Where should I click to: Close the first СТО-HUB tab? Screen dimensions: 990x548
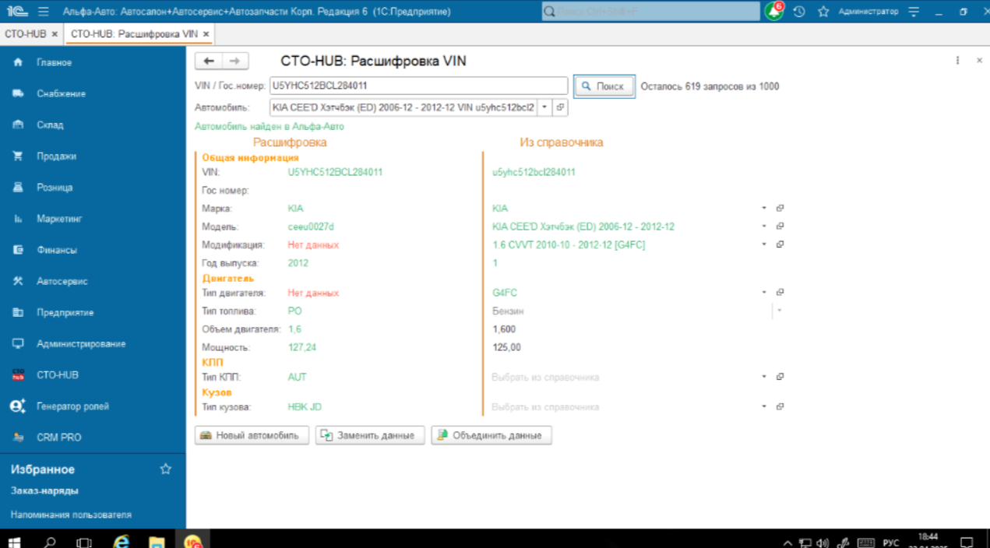tap(55, 34)
